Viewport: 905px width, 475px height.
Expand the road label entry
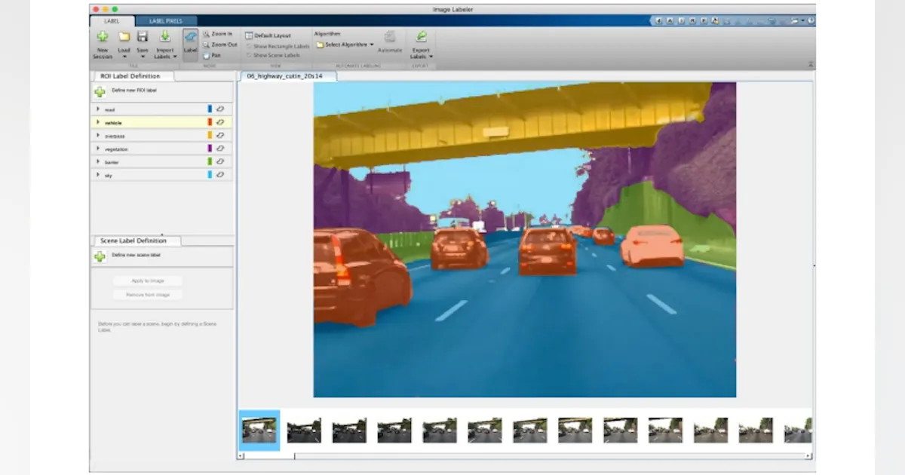pyautogui.click(x=97, y=109)
